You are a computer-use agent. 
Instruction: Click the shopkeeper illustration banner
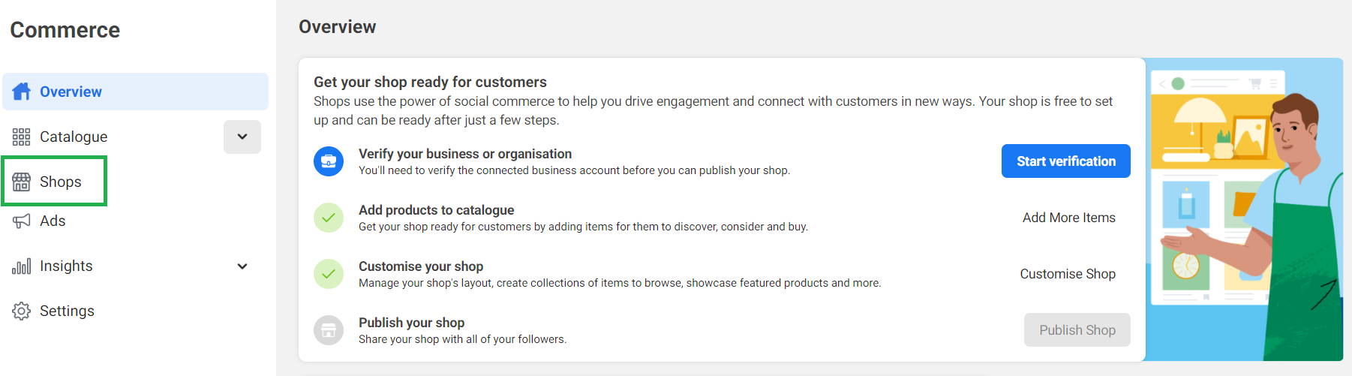tap(1244, 209)
